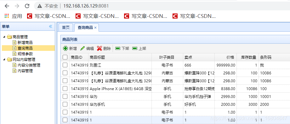Click the pencil 编辑 icon

pyautogui.click(x=82, y=48)
